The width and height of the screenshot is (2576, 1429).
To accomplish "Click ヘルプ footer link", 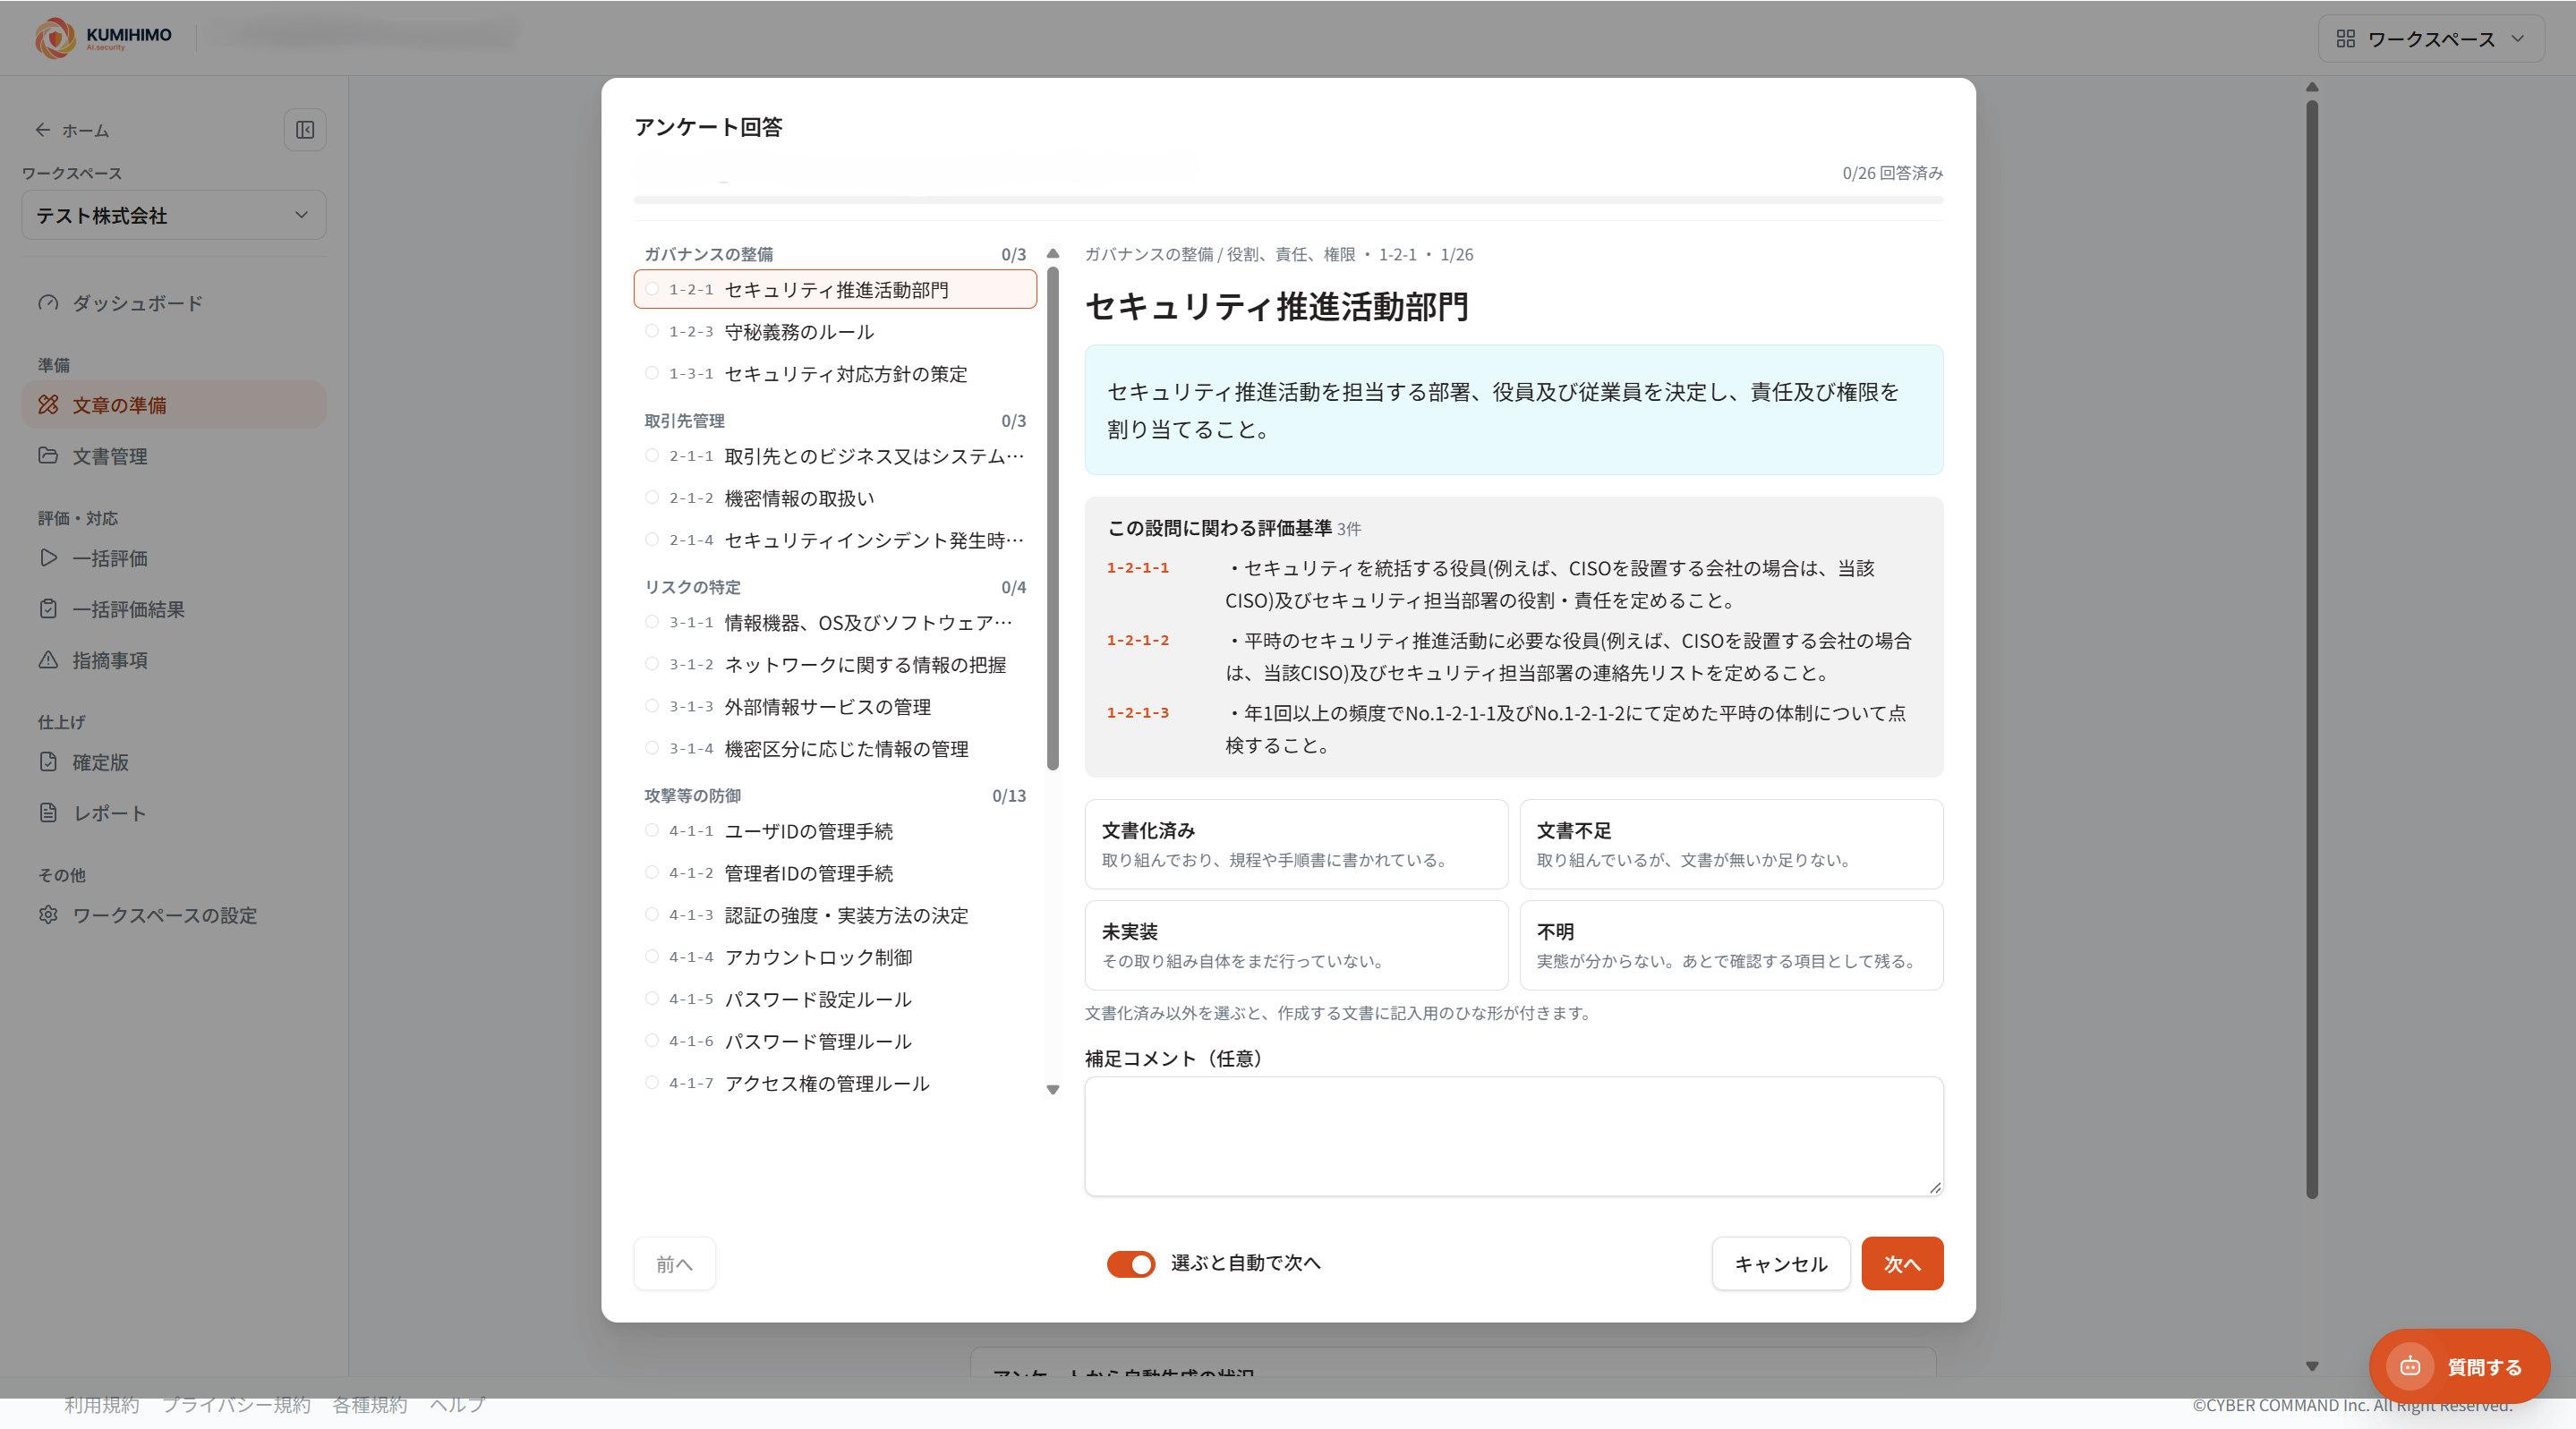I will 457,1404.
